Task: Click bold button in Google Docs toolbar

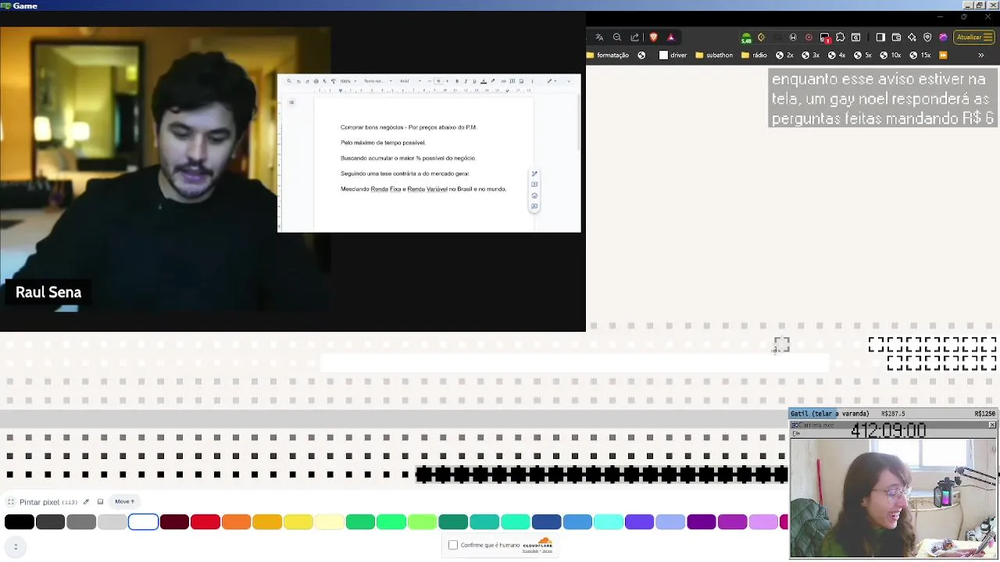Action: [457, 81]
